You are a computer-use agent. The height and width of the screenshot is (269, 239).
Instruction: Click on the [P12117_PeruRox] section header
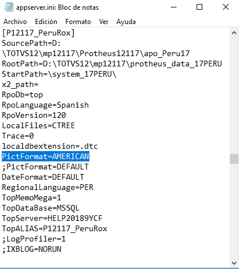pyautogui.click(x=38, y=33)
